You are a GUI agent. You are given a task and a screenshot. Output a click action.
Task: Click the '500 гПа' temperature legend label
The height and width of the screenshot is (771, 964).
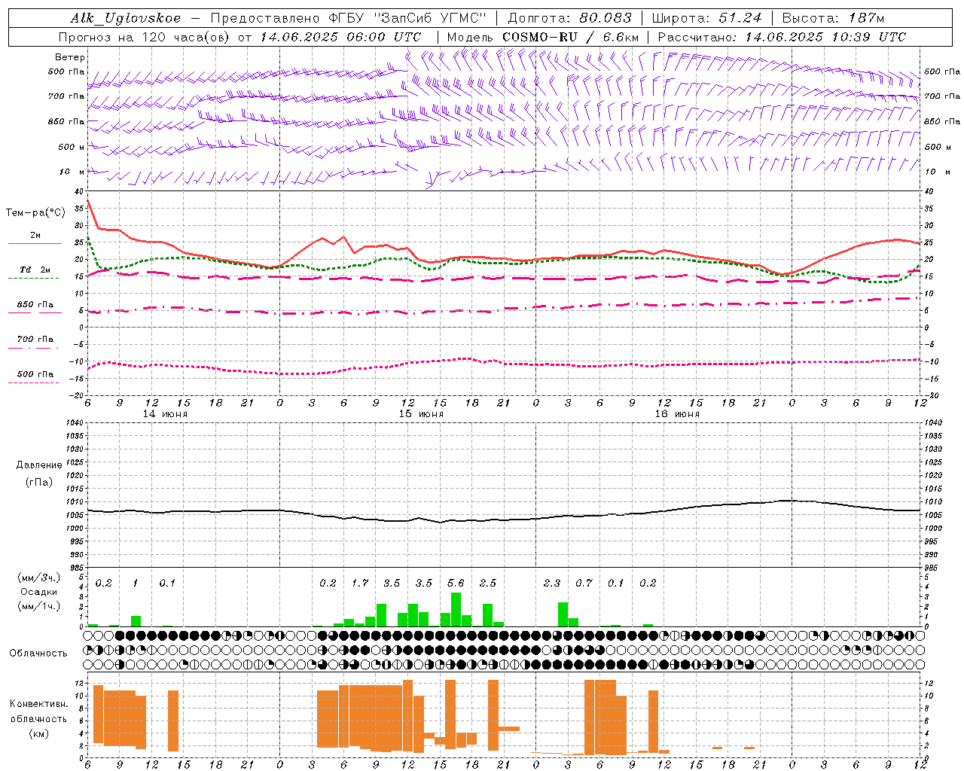[x=35, y=374]
